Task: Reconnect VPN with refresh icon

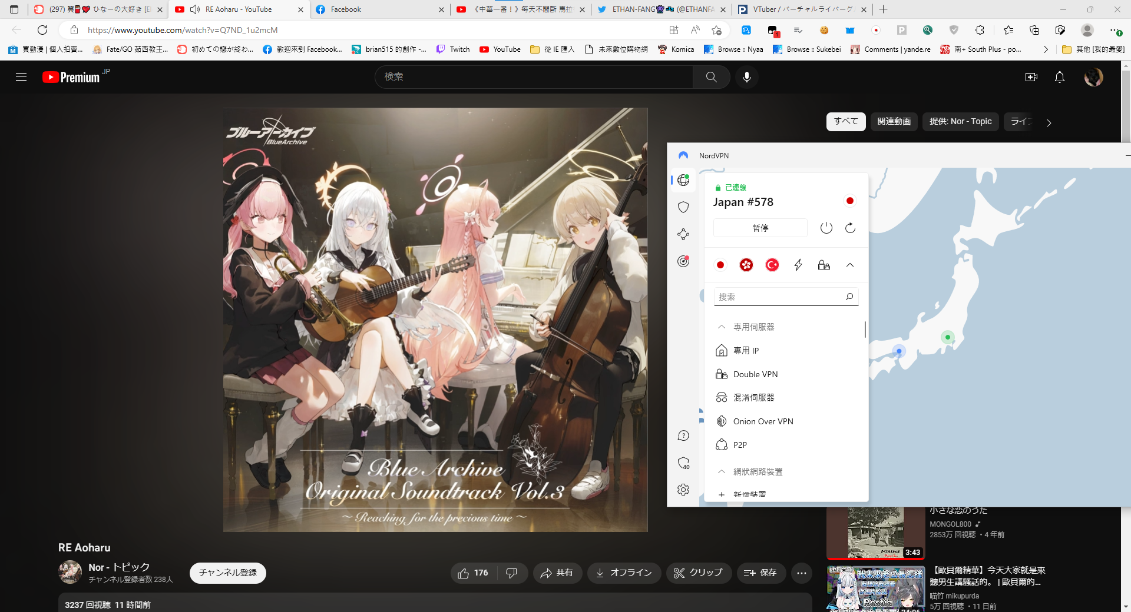Action: (x=850, y=228)
